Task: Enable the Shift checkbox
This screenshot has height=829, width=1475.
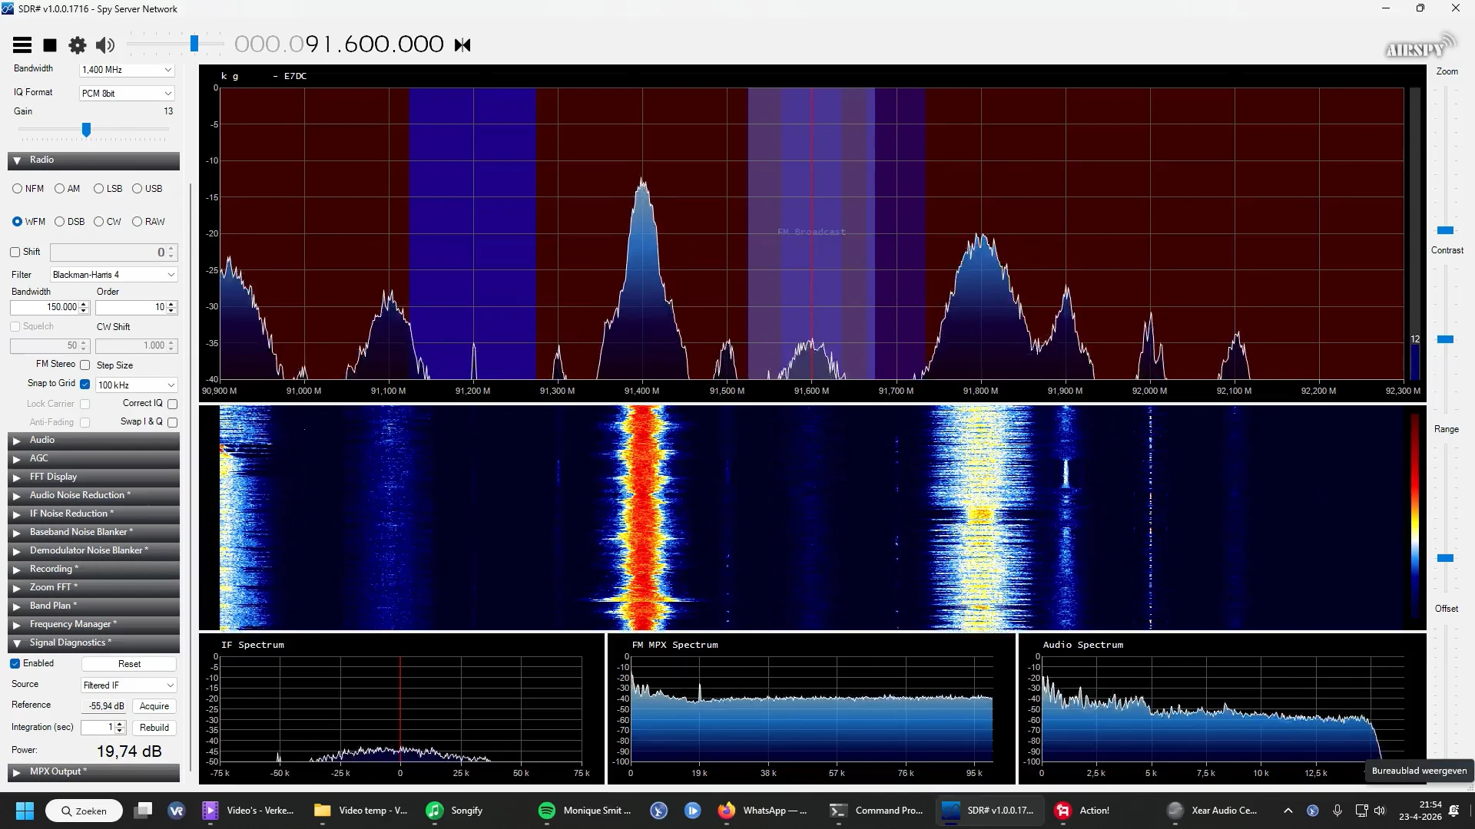Action: (15, 253)
